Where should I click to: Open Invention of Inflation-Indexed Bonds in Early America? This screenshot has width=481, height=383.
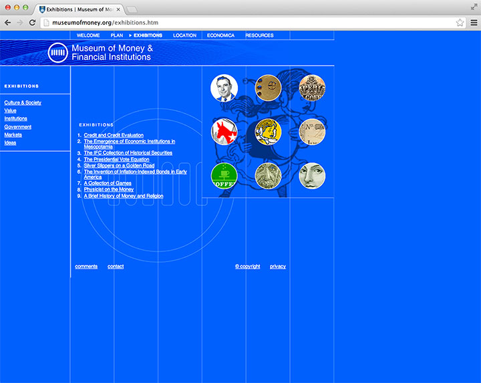[x=135, y=174]
